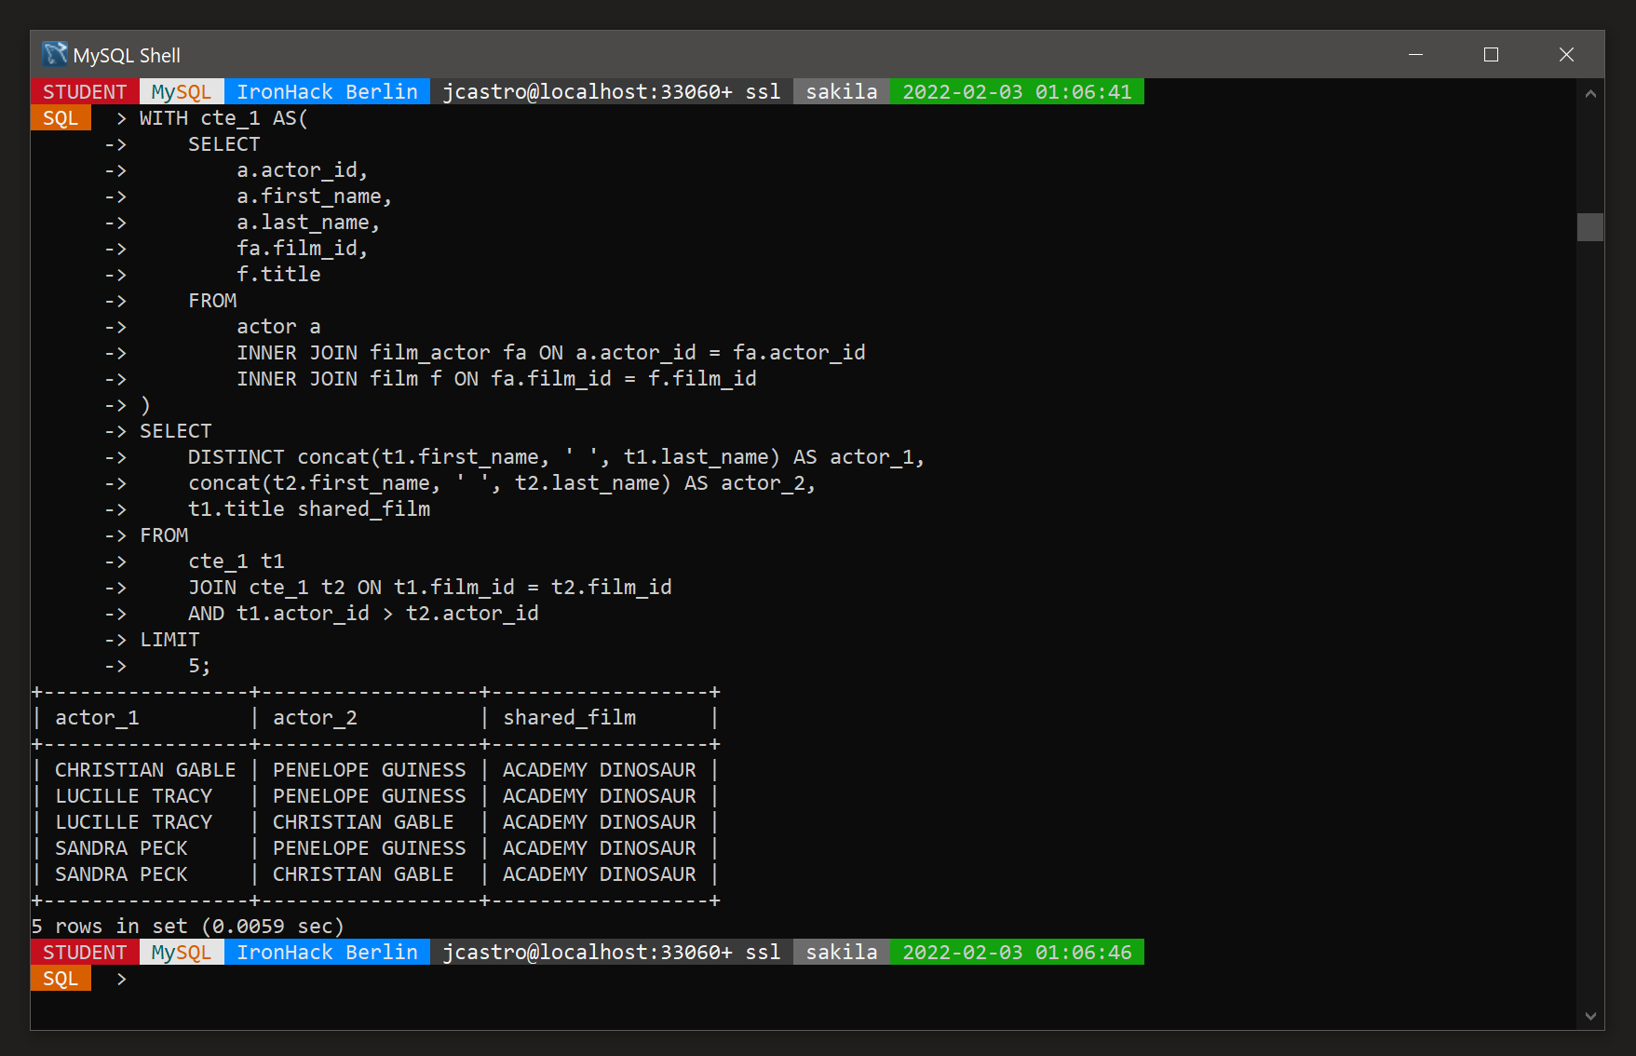Click PENELOPE GUINESS in the first result row

point(369,770)
